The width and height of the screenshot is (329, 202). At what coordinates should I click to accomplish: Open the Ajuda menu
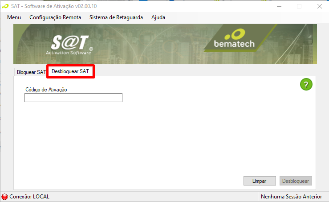click(158, 17)
